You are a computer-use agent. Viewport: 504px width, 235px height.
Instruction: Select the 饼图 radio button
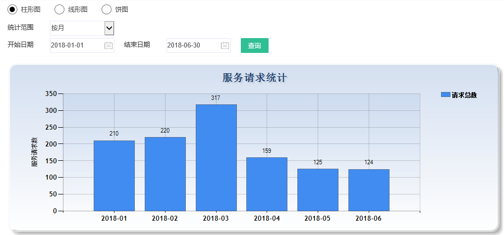pyautogui.click(x=106, y=9)
